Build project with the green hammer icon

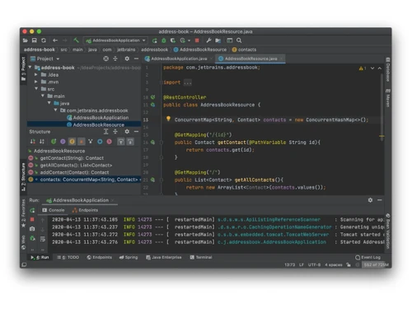coord(76,40)
